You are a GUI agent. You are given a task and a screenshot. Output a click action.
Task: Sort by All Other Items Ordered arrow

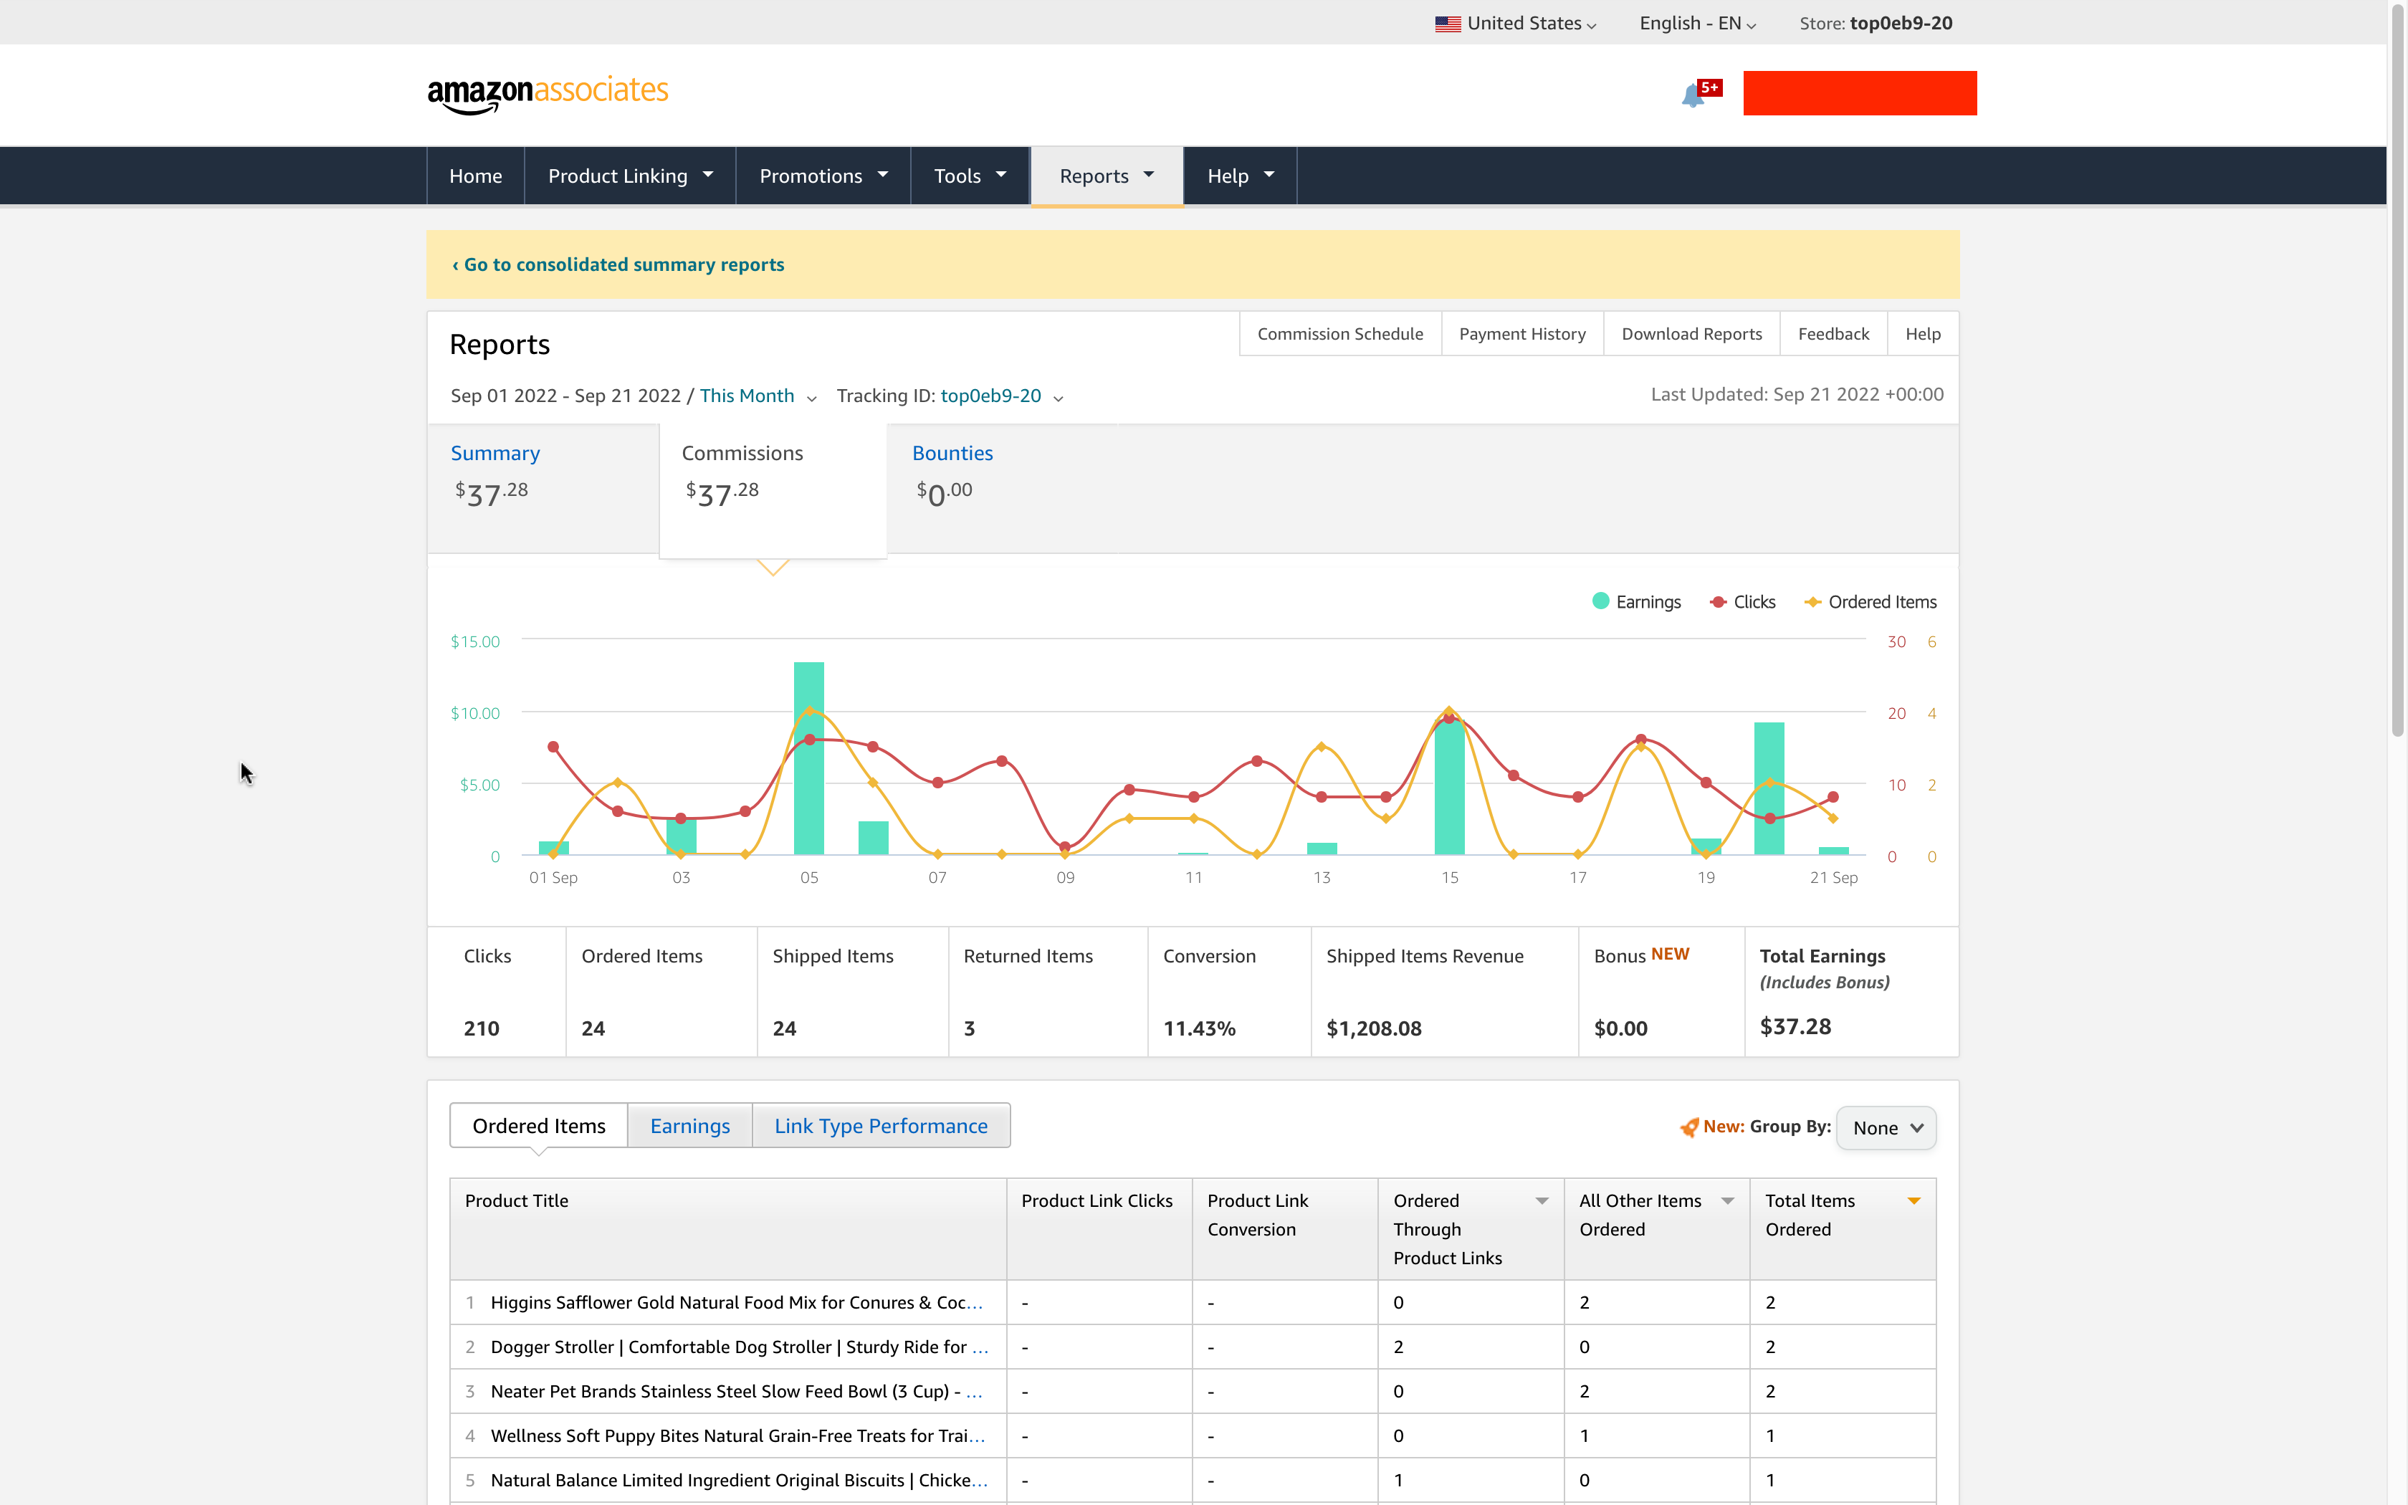[x=1727, y=1201]
